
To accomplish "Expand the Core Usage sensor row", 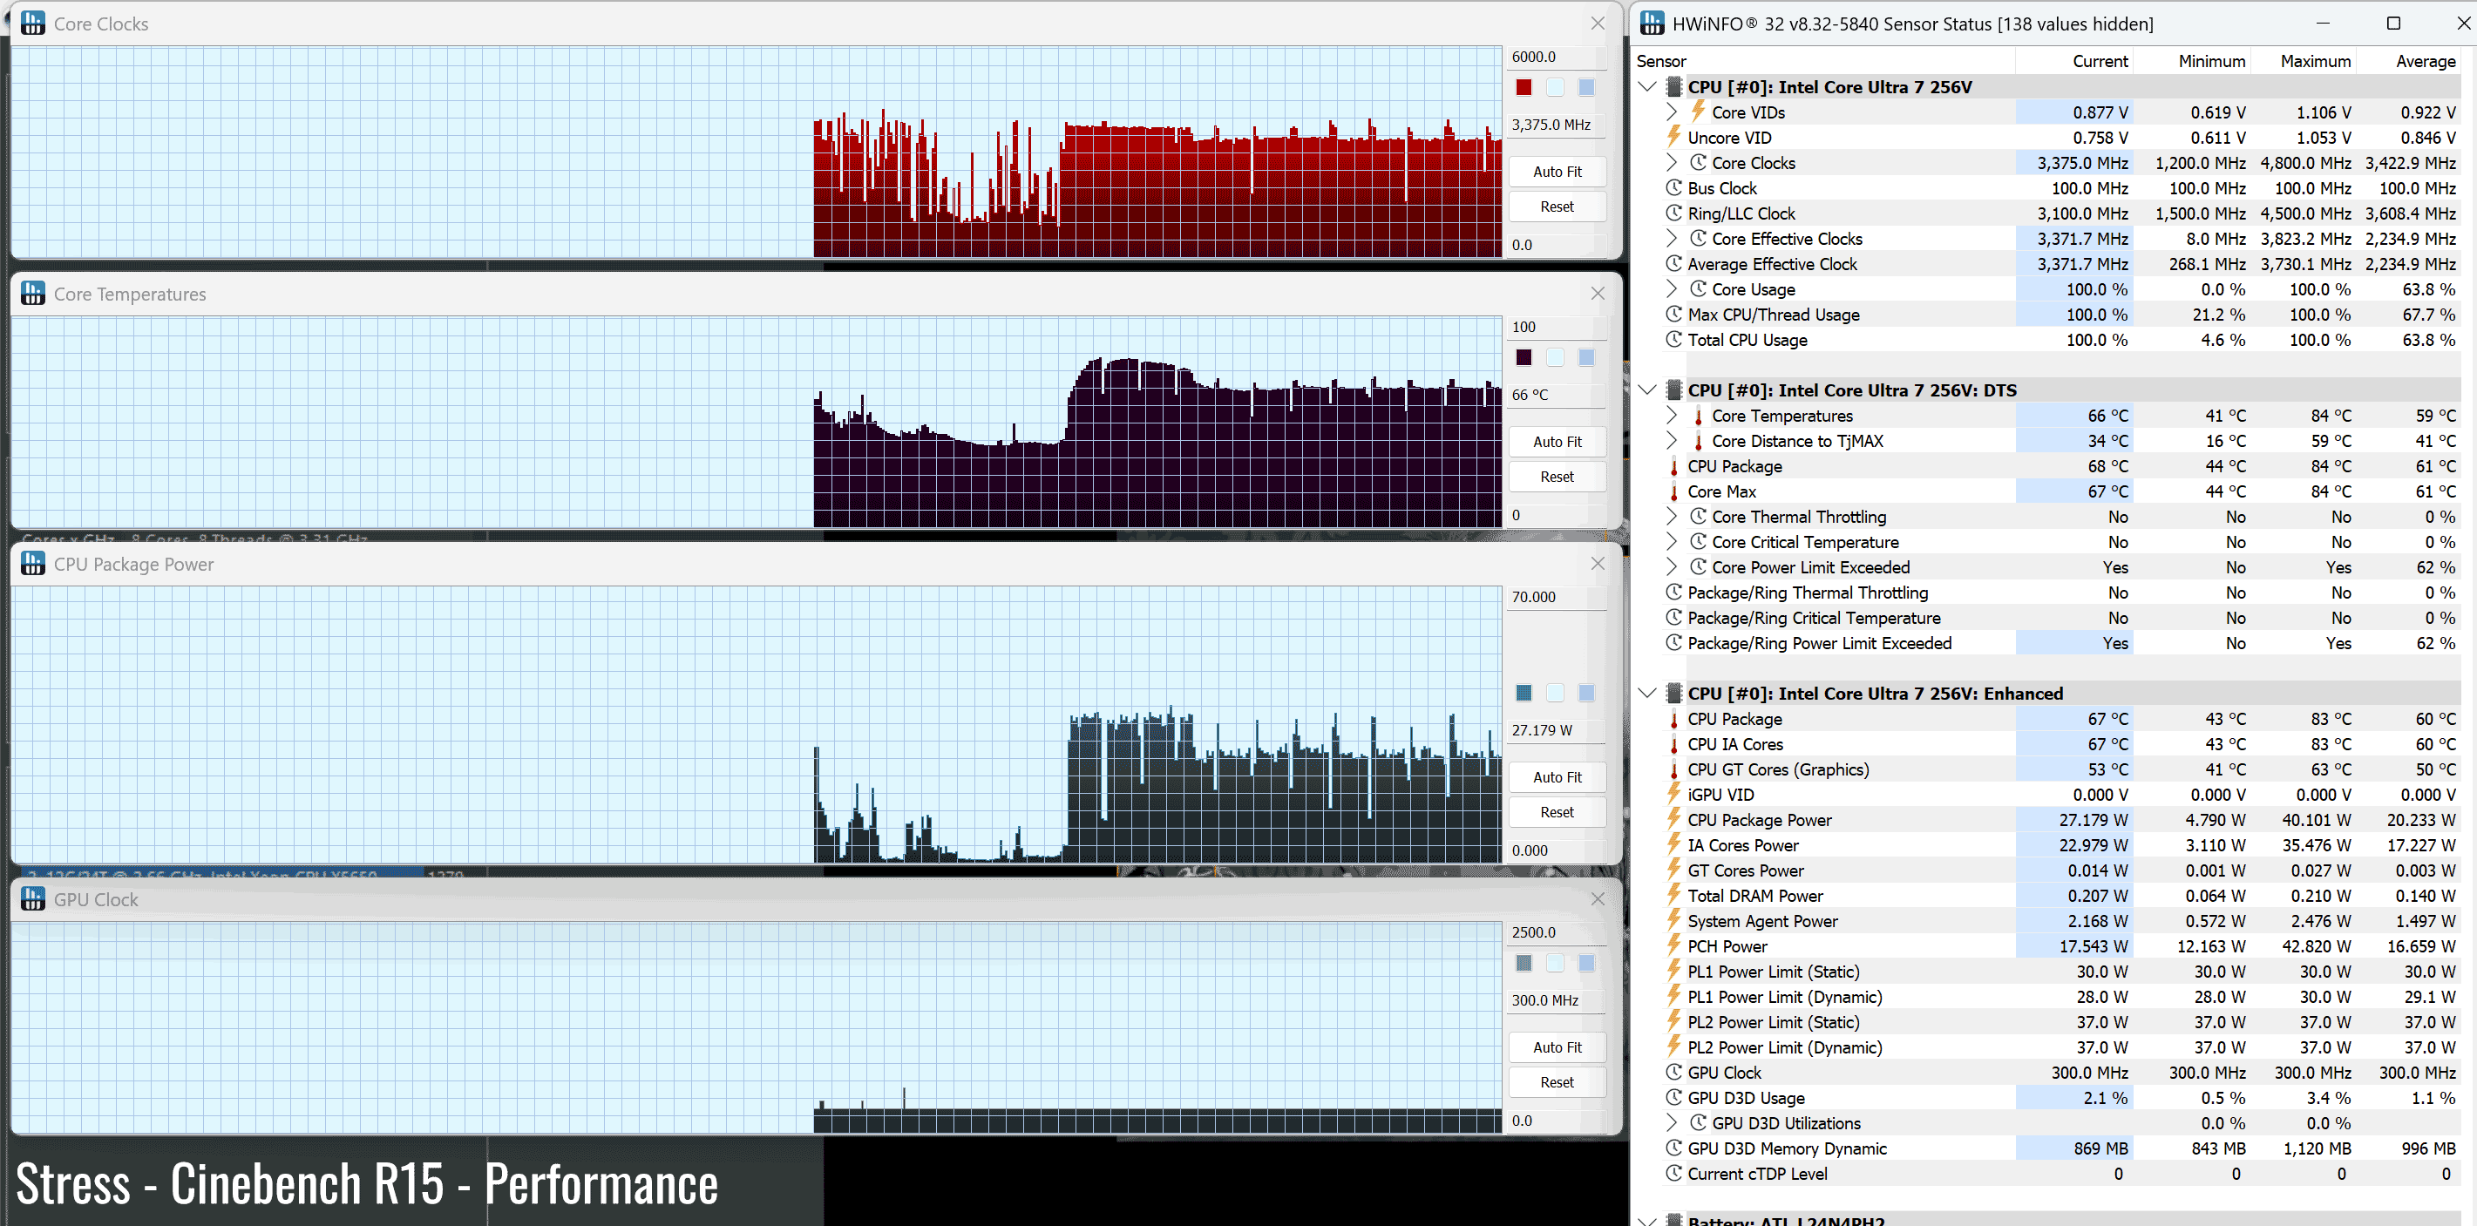I will (x=1673, y=288).
